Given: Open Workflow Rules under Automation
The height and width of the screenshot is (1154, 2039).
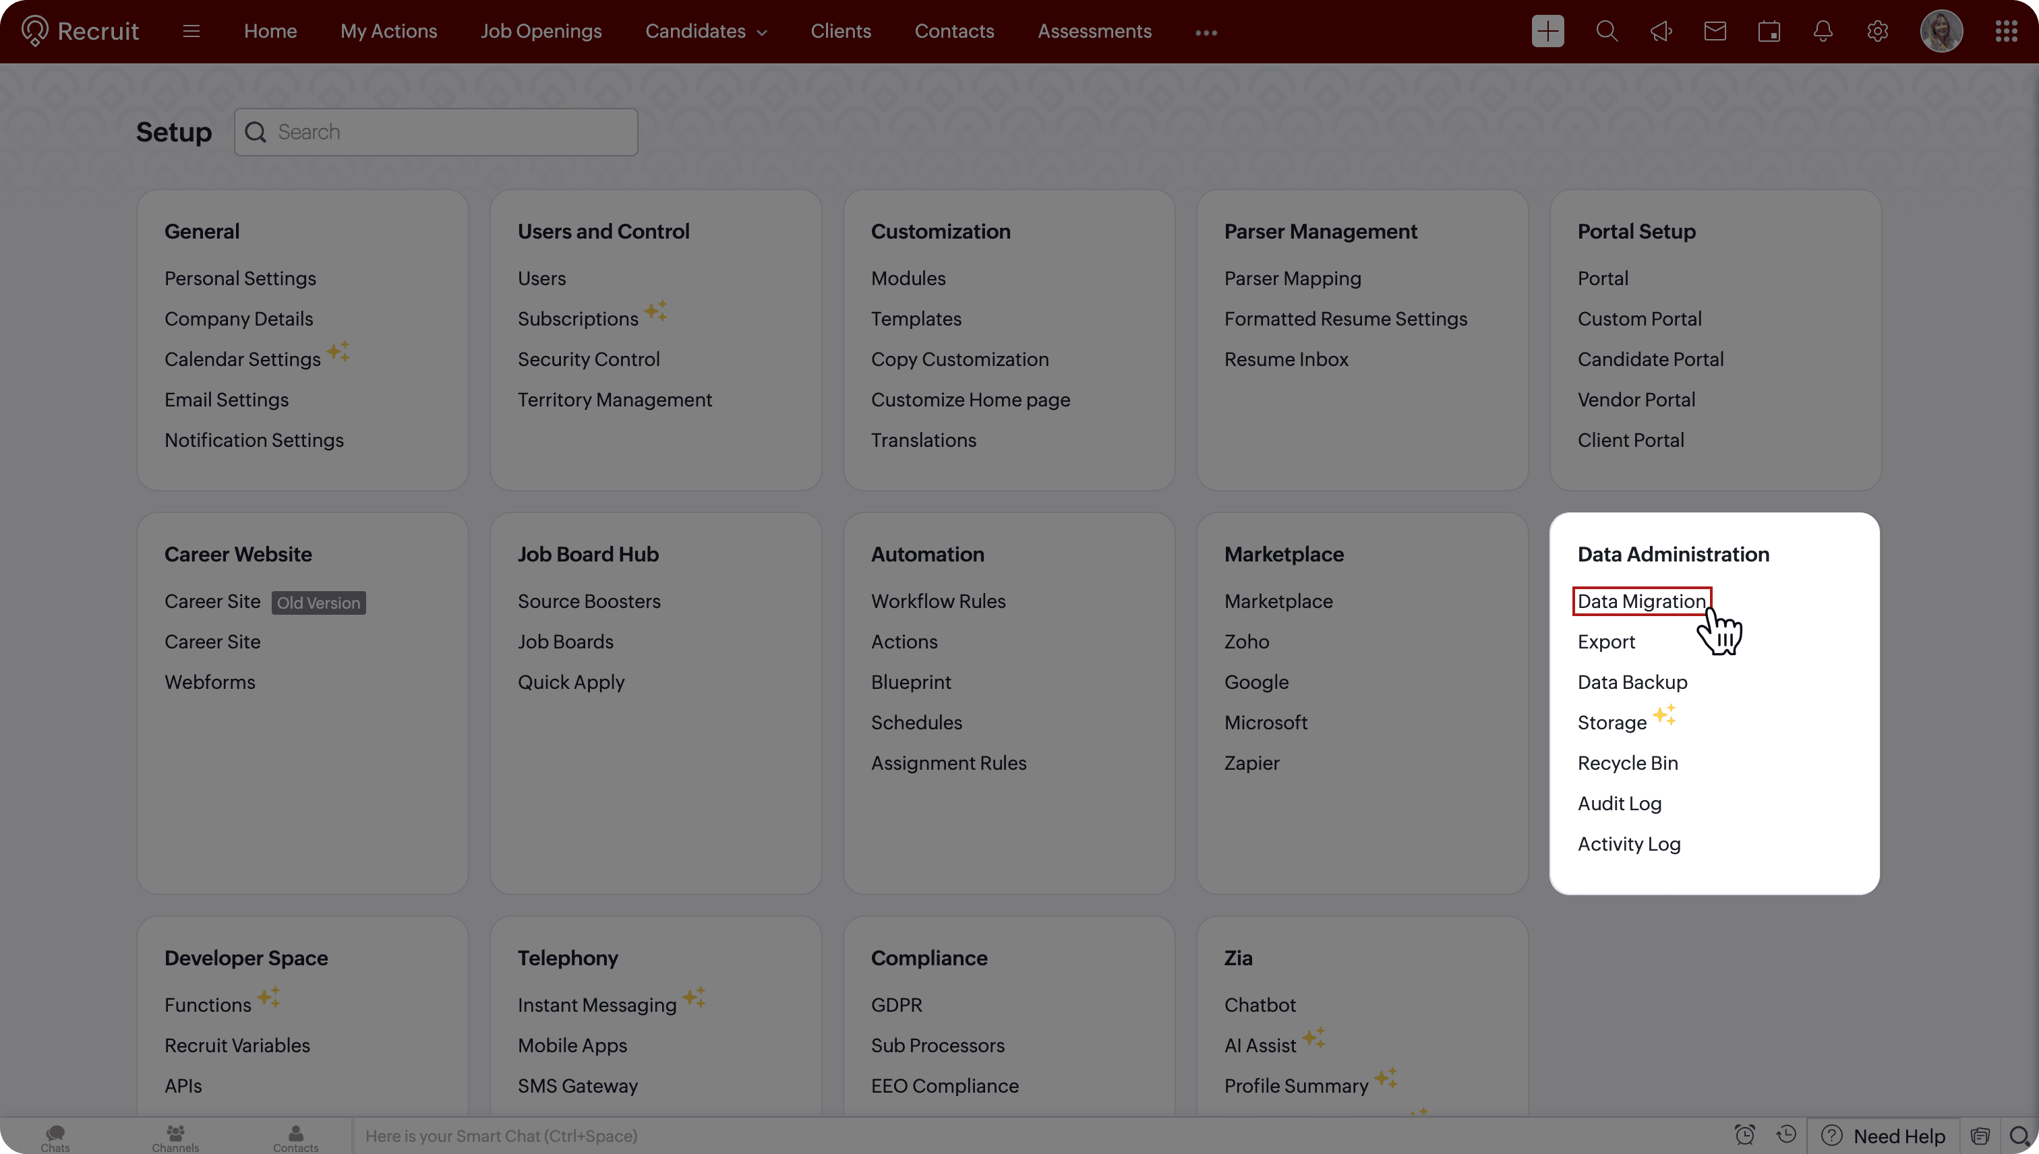Looking at the screenshot, I should click(x=938, y=601).
